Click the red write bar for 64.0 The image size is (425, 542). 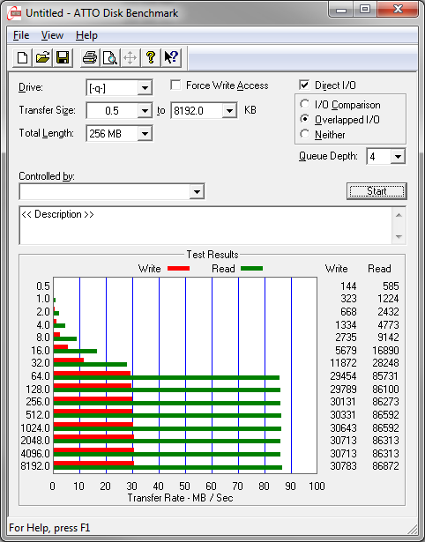click(x=92, y=374)
